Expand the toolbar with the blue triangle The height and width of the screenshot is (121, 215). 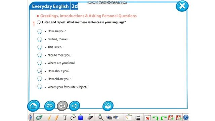[31, 117]
